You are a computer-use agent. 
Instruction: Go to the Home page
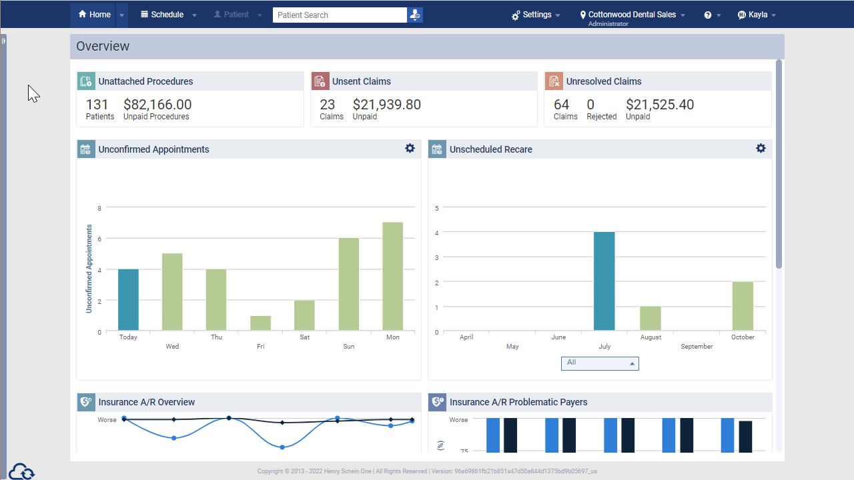tap(94, 15)
